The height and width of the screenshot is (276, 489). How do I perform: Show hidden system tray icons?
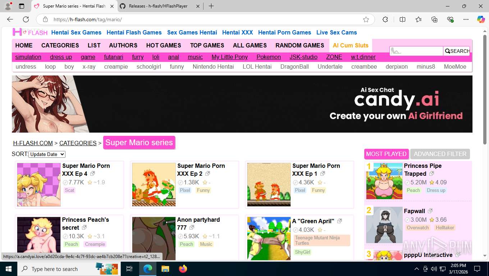417,269
